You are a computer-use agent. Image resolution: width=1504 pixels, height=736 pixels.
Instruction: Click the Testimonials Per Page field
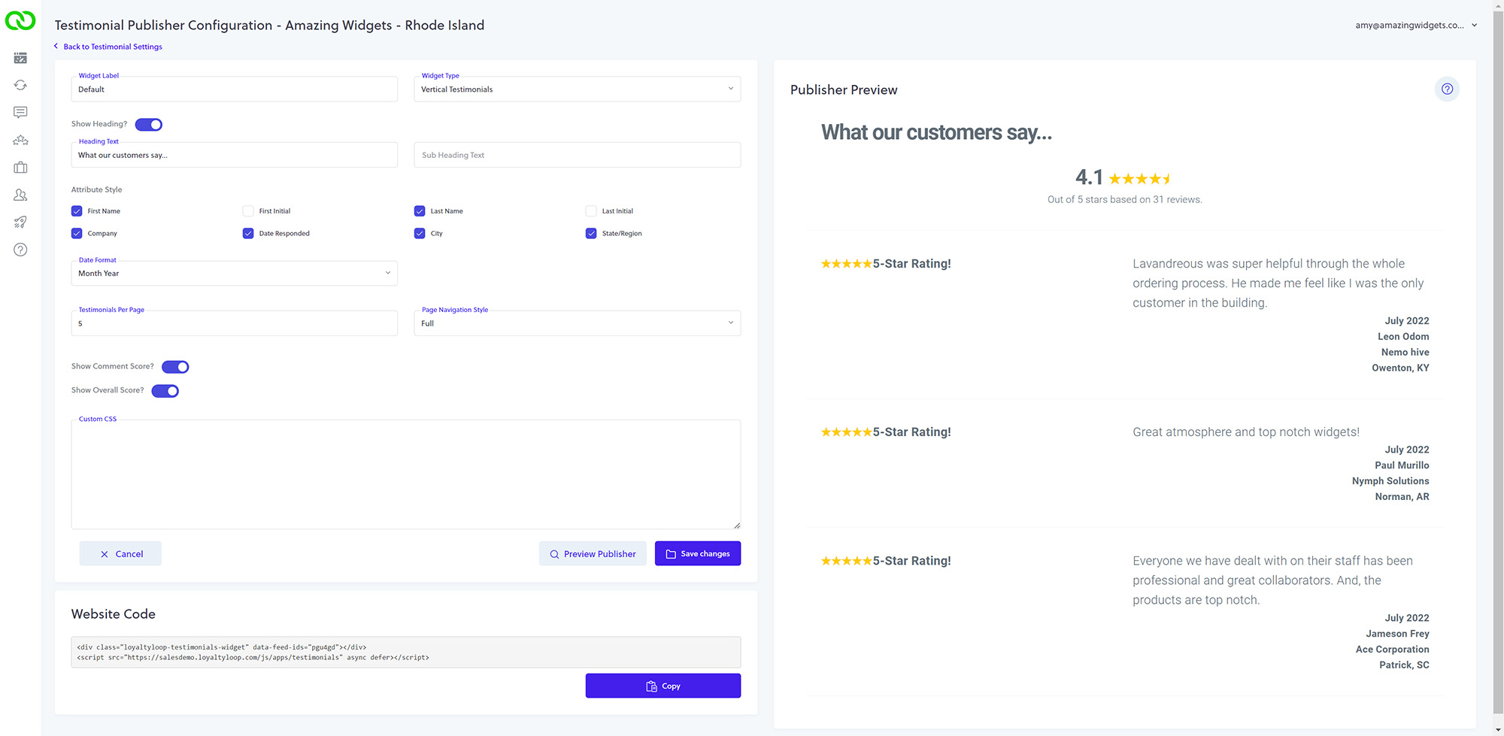click(x=235, y=323)
